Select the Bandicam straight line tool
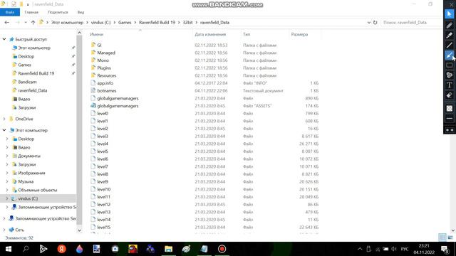Image resolution: width=456 pixels, height=256 pixels. (x=450, y=45)
